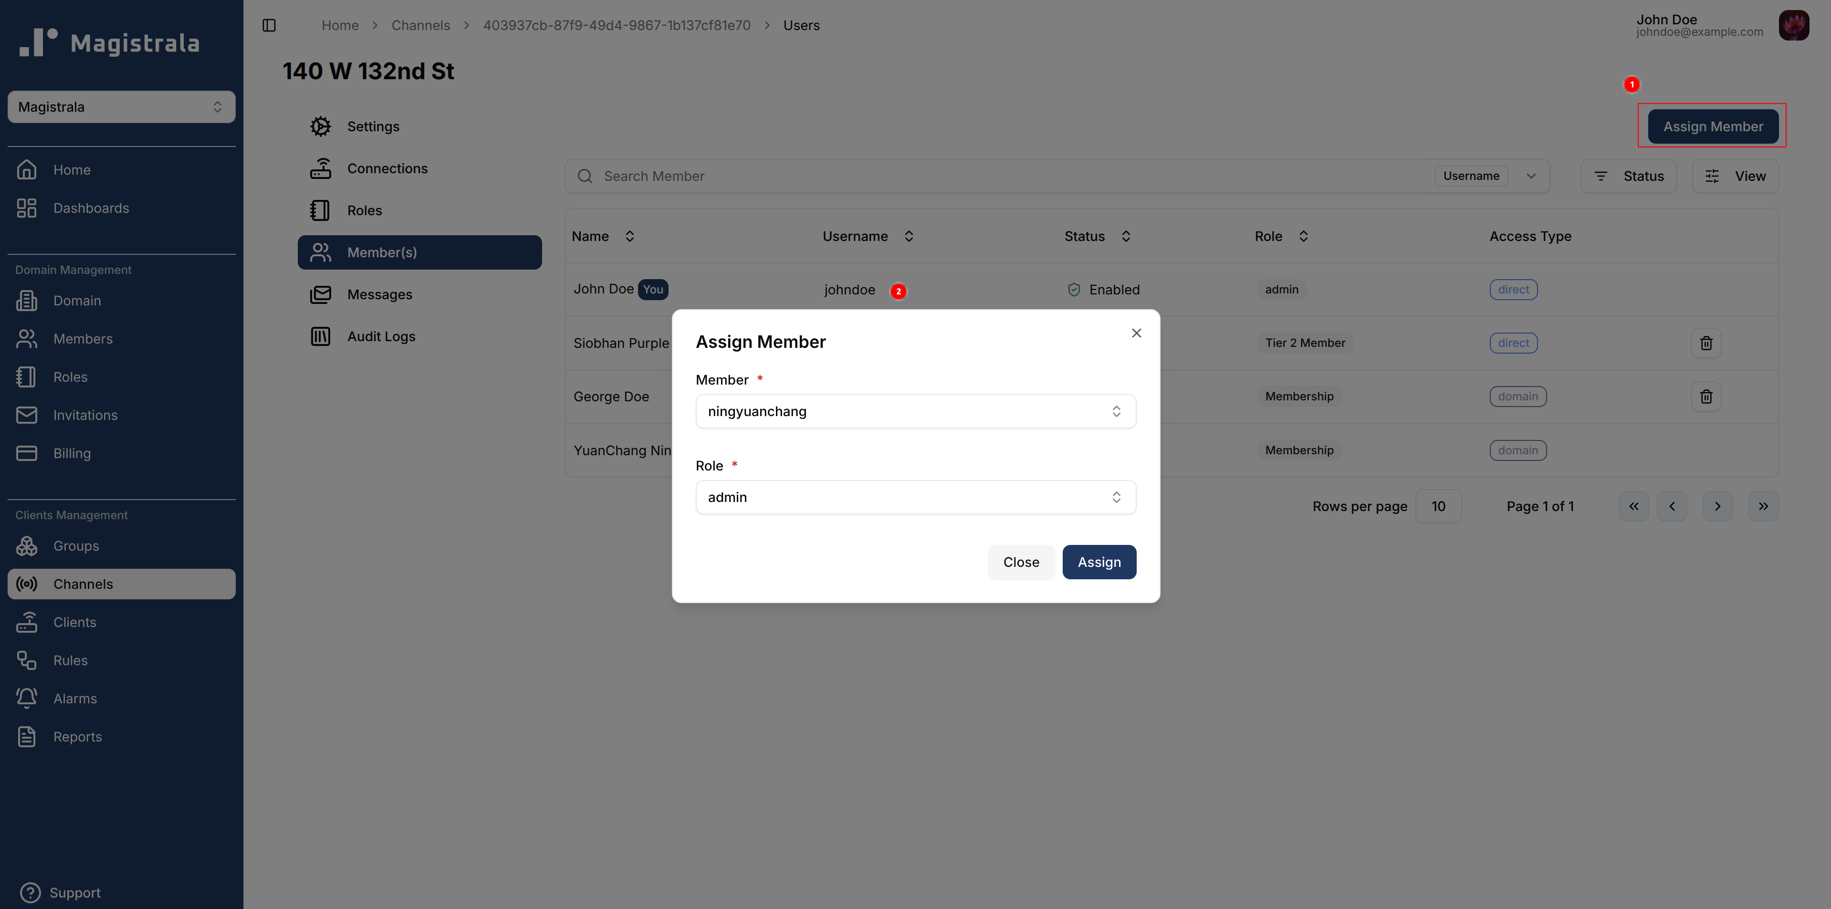Follow the Channels breadcrumb link
Image resolution: width=1831 pixels, height=909 pixels.
coord(421,26)
